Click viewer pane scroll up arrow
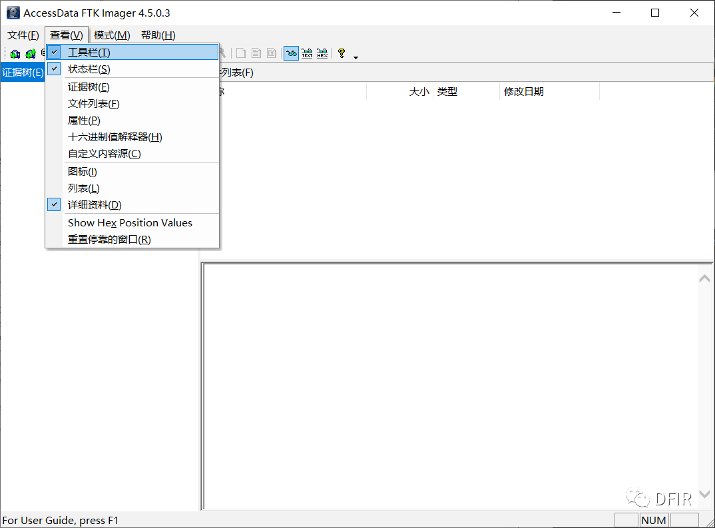 [704, 278]
